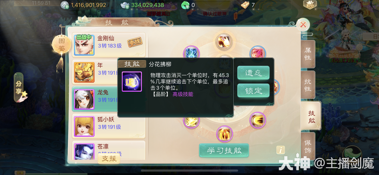
Task: Tap the flaming pillars skill icon at bottom
Action: 225,134
